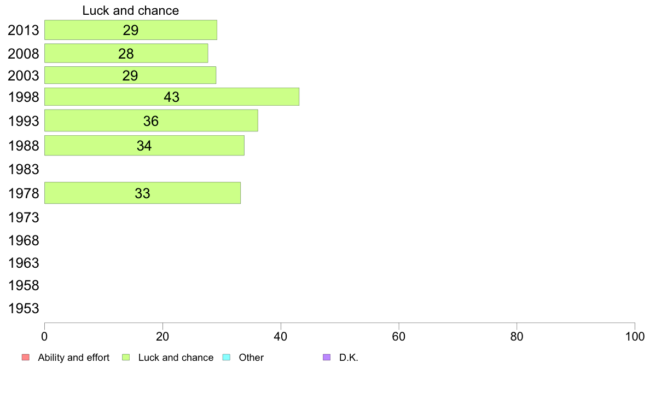Click the Luck and chance chart title
The image size is (650, 403).
pyautogui.click(x=131, y=10)
